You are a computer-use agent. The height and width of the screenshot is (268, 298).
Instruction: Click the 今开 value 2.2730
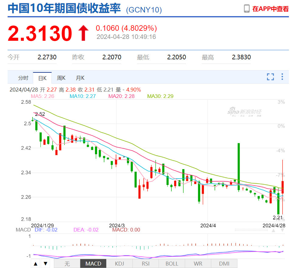click(47, 57)
